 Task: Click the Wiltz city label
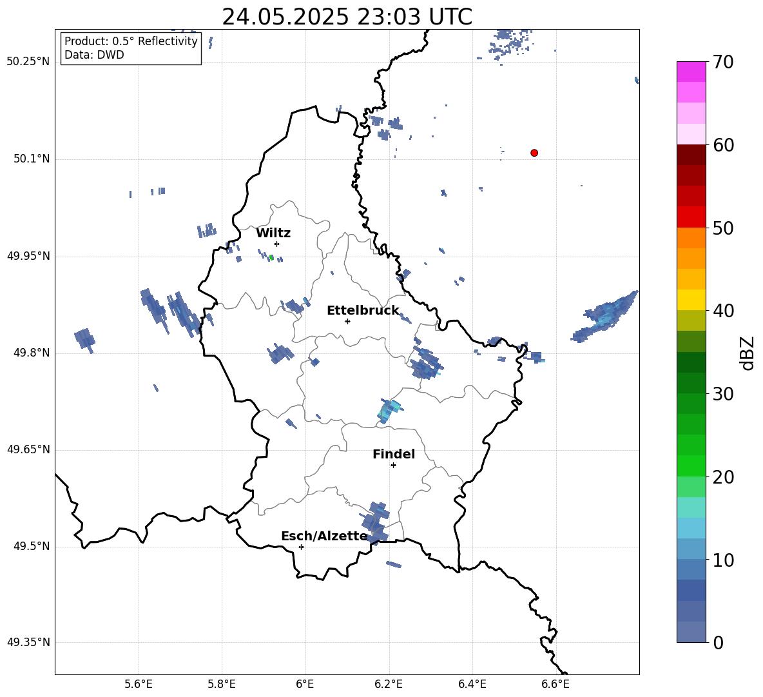(273, 233)
